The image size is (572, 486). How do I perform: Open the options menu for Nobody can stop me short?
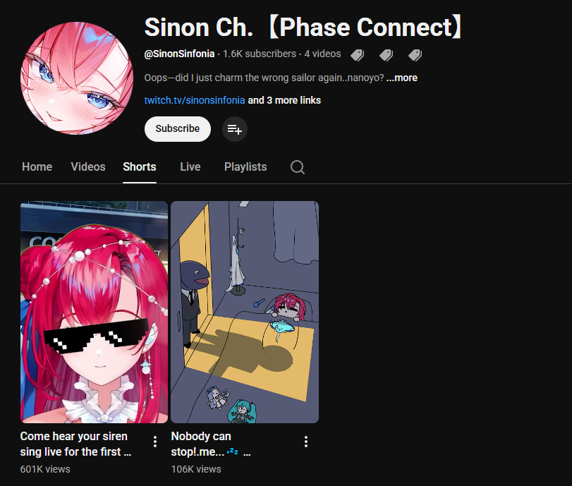click(306, 442)
